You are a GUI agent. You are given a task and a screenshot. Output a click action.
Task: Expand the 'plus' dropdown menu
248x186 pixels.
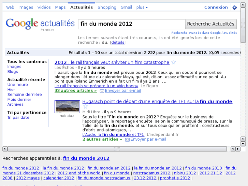pyautogui.click(x=142, y=7)
